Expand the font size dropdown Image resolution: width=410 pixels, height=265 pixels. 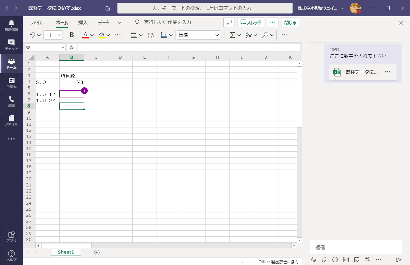[60, 35]
